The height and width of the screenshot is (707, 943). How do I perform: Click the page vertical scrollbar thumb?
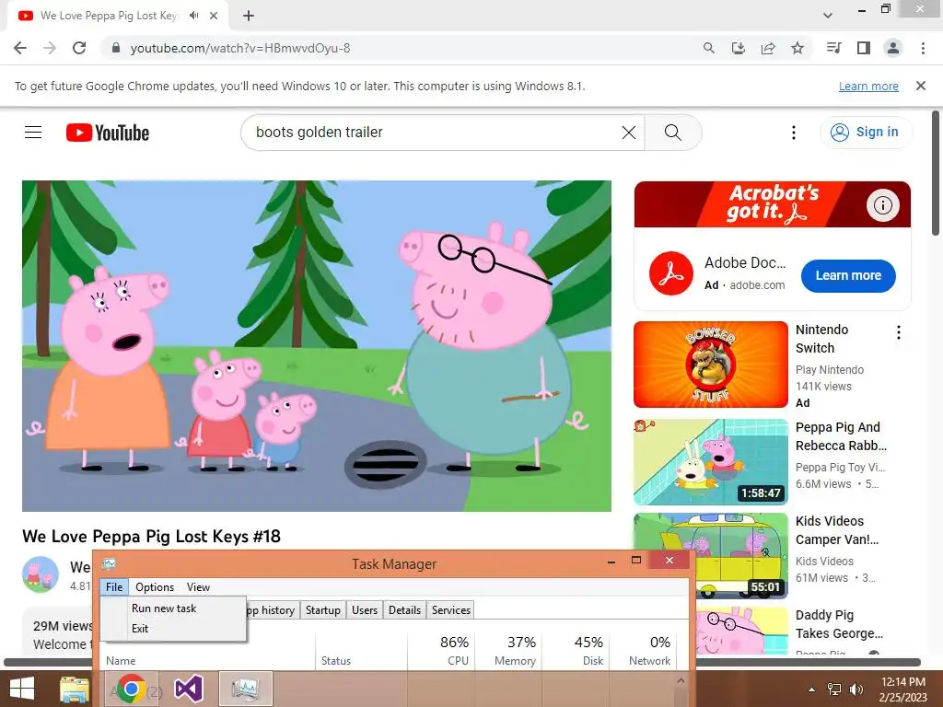tap(936, 173)
